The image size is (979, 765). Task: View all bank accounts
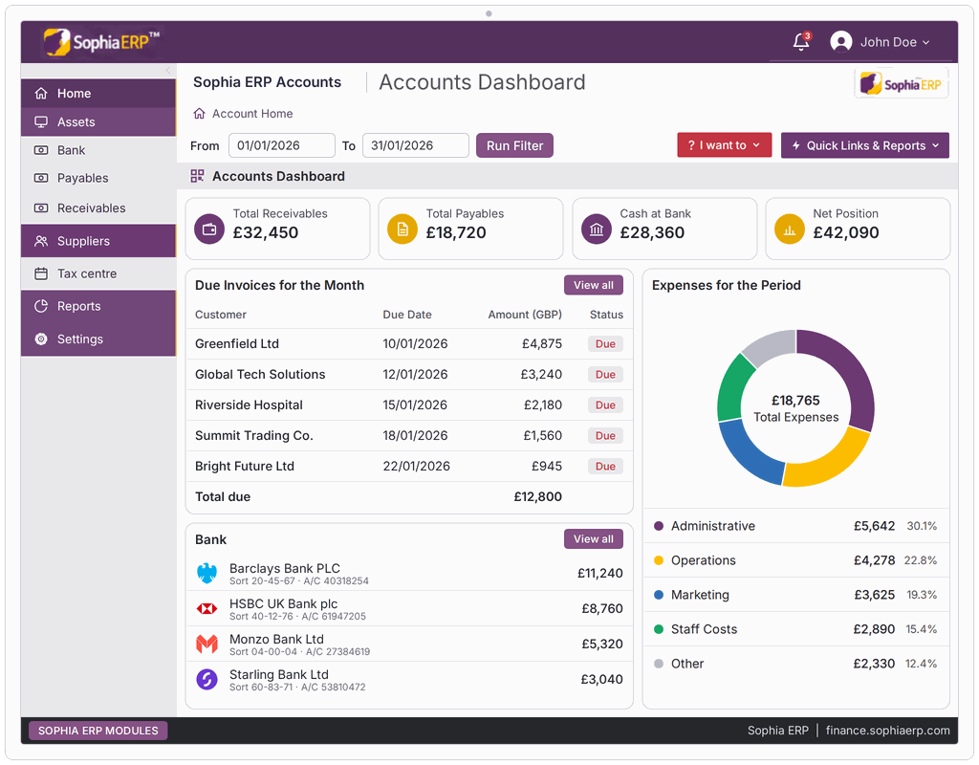pyautogui.click(x=593, y=539)
